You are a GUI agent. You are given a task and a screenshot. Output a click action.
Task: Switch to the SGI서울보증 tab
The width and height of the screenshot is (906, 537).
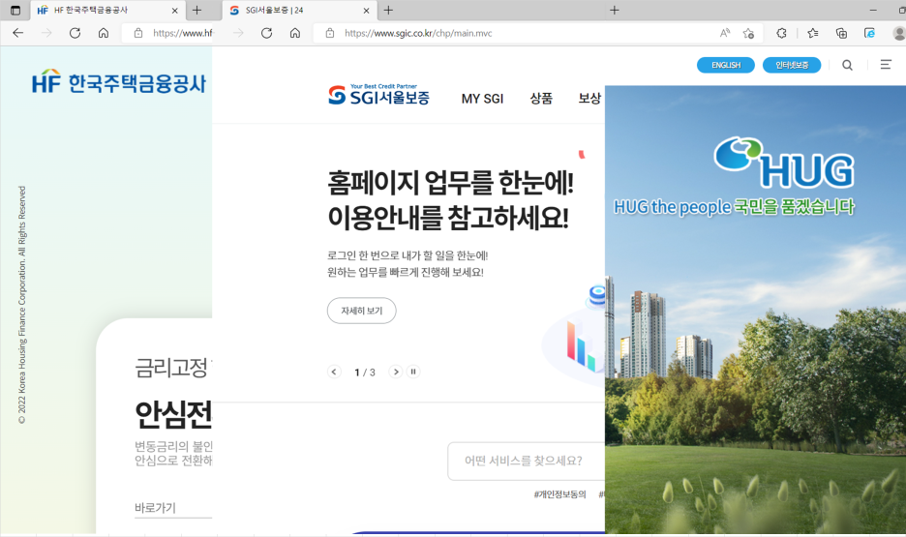299,11
